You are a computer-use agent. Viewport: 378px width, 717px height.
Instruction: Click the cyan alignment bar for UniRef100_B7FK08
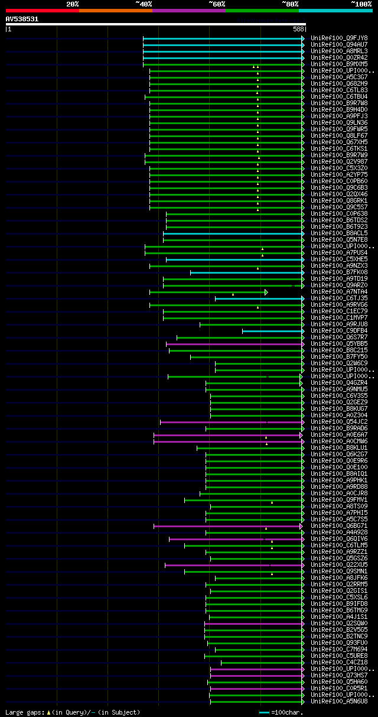click(247, 272)
